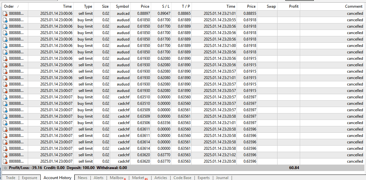The height and width of the screenshot is (180, 366).
Task: Click the audcad sell limit order icon
Action: (5, 14)
